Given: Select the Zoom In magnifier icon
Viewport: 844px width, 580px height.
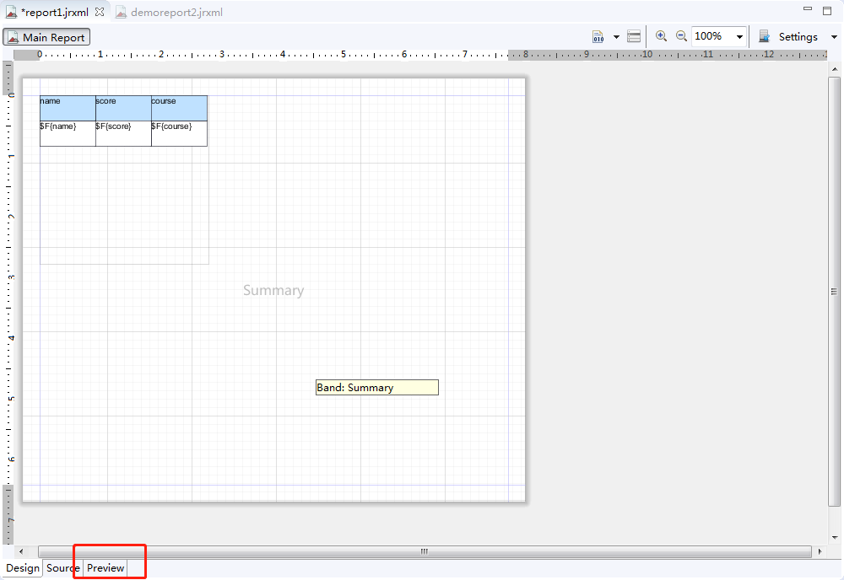Looking at the screenshot, I should click(662, 36).
